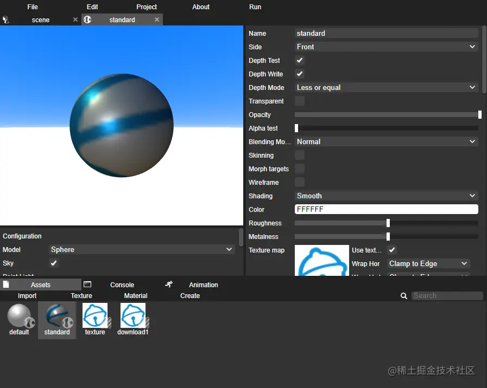487x388 pixels.
Task: Close the standard tab
Action: tap(157, 20)
